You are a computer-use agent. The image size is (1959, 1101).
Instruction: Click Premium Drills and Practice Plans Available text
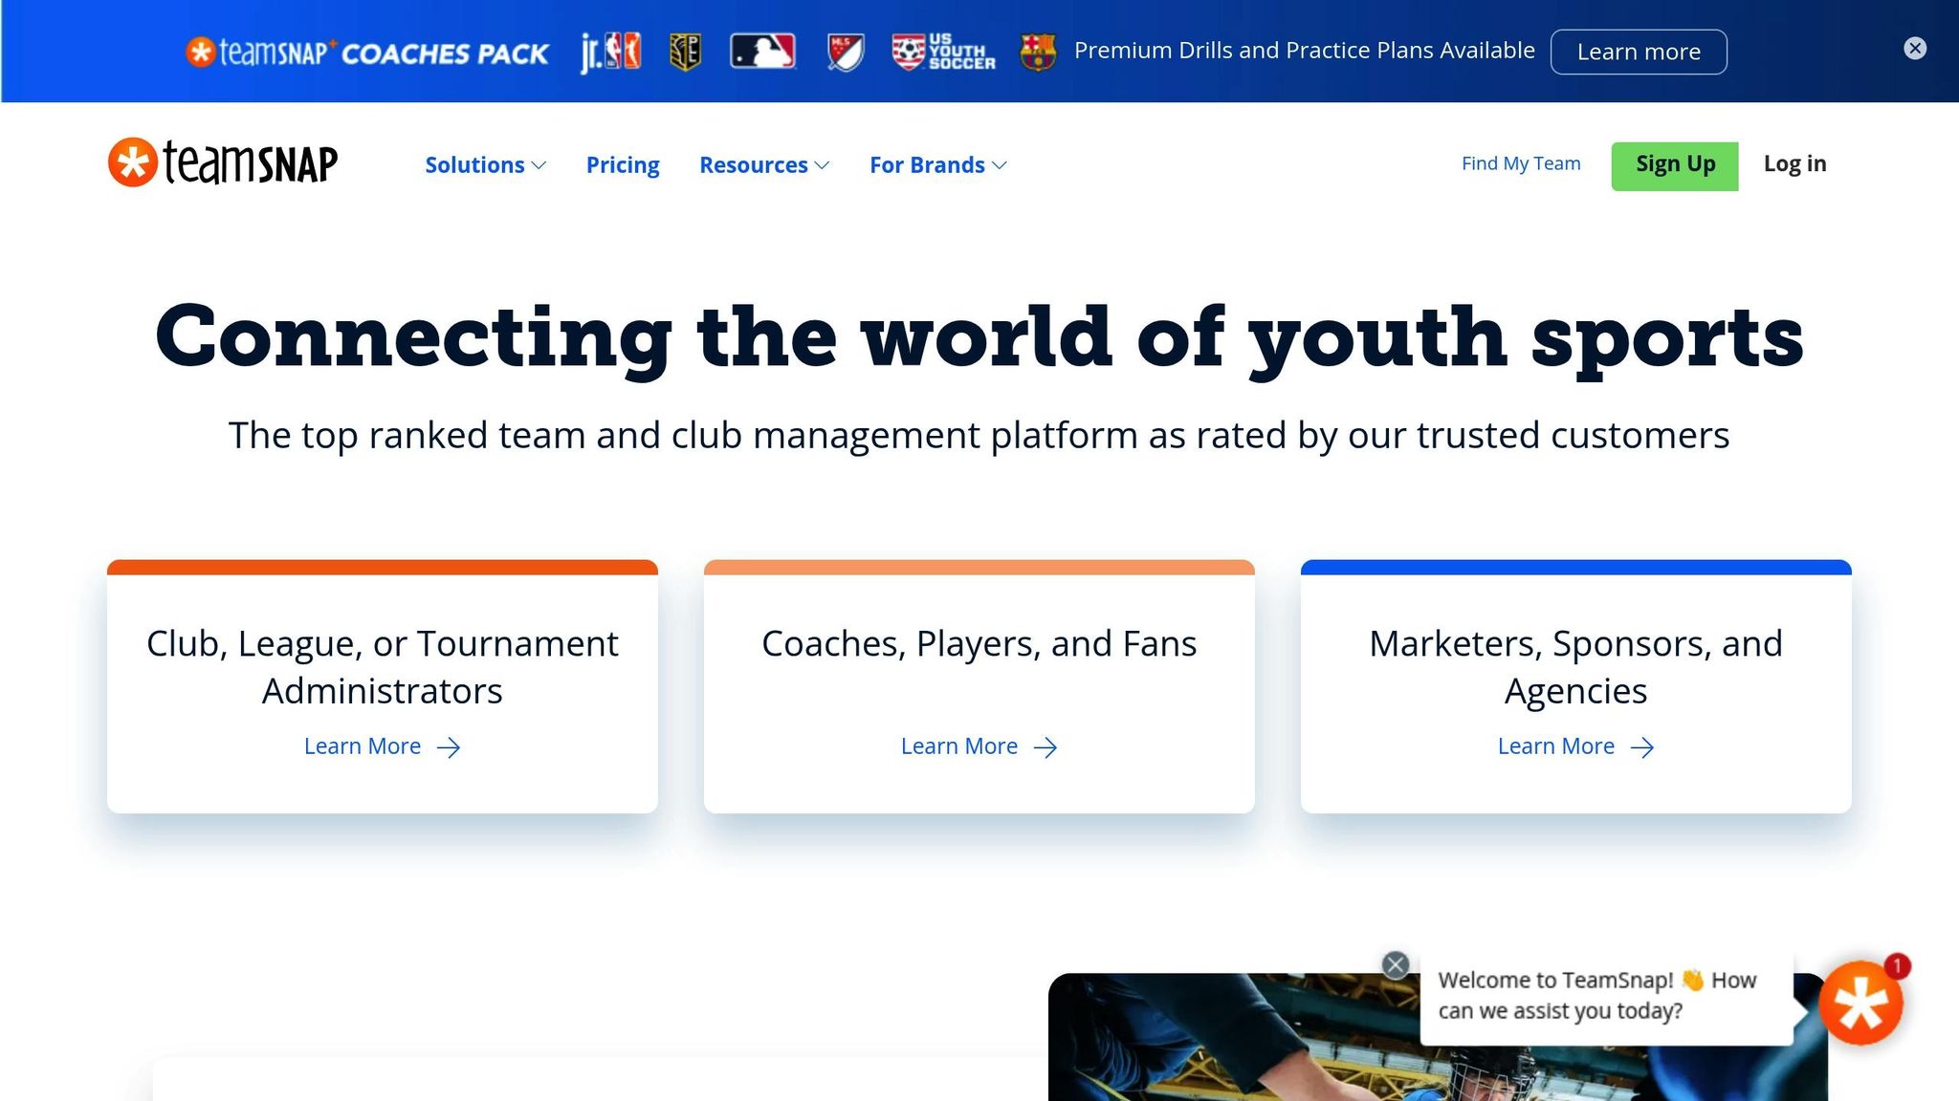click(1305, 51)
